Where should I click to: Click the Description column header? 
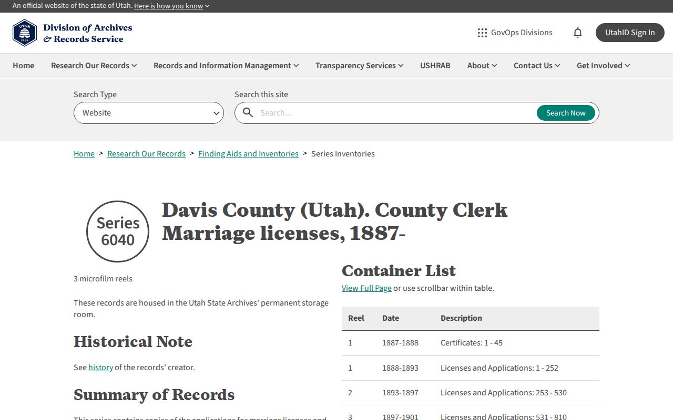461,318
